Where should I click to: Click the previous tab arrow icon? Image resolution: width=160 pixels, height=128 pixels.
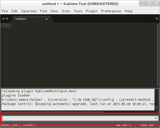click(x=3, y=19)
